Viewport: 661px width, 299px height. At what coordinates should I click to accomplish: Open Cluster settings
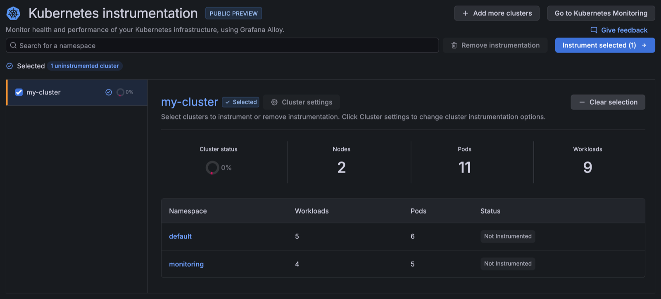pos(302,102)
